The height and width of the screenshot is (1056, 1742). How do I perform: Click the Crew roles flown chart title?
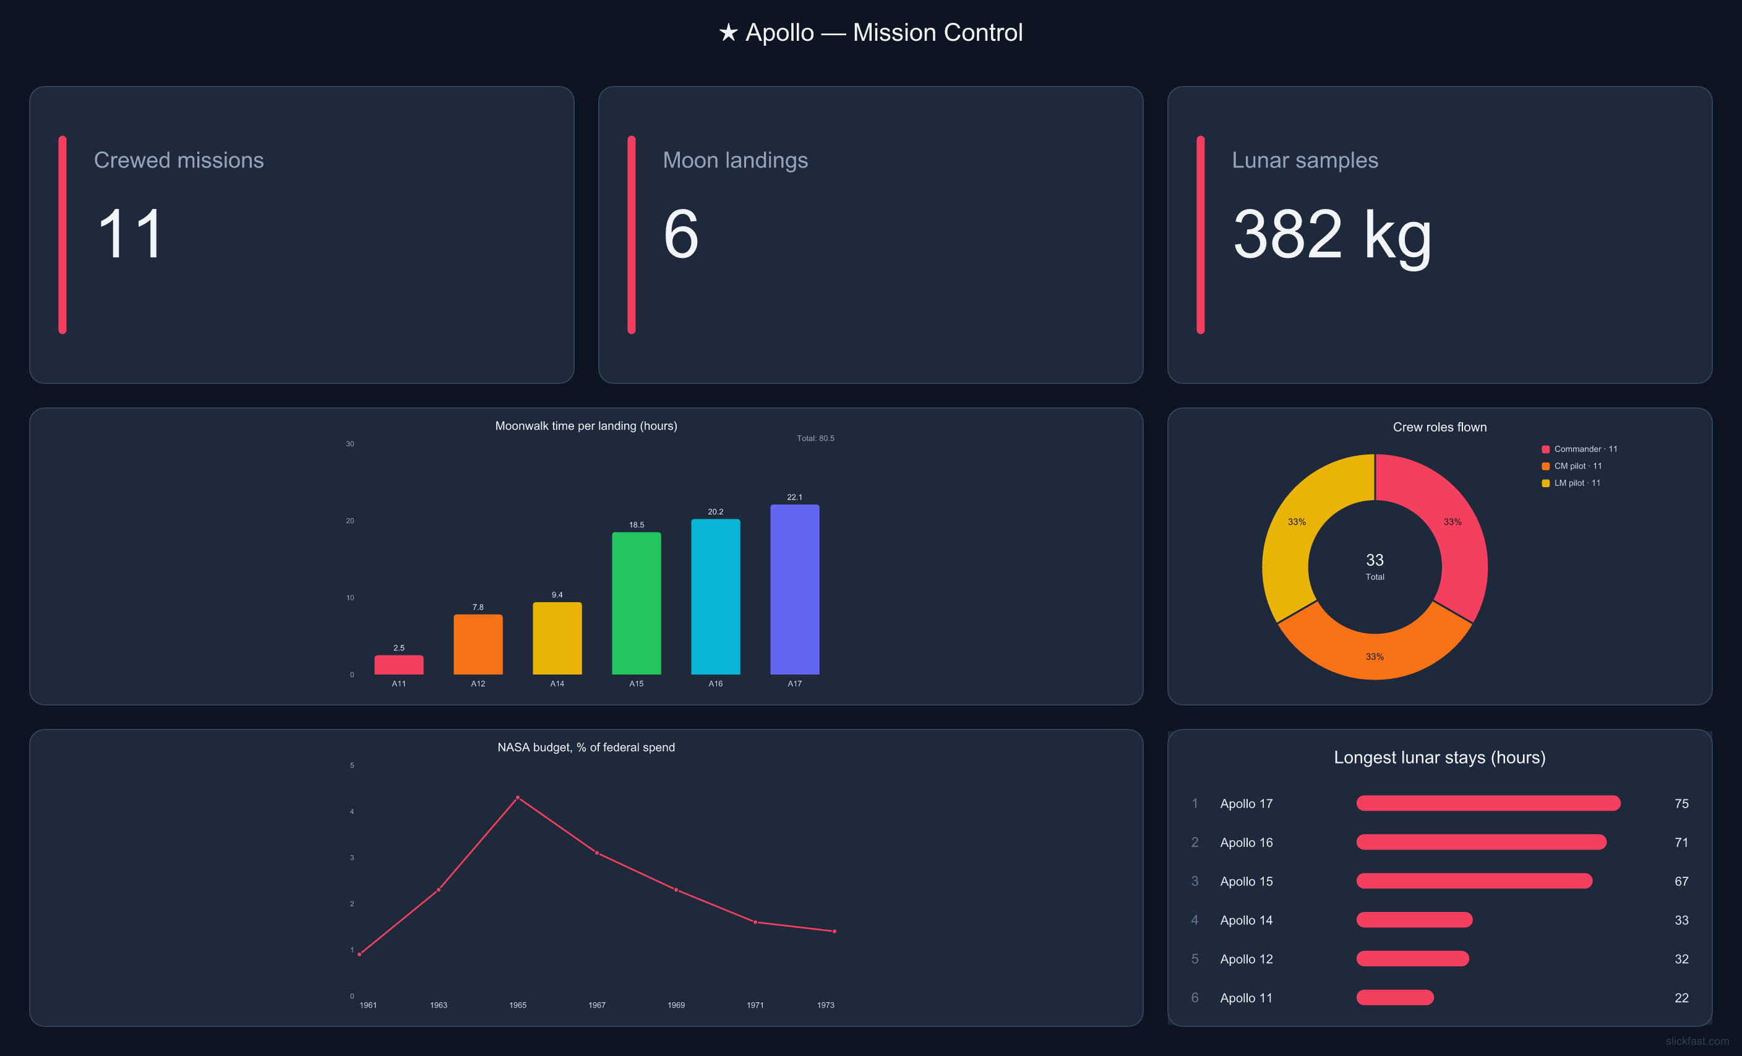pos(1440,427)
